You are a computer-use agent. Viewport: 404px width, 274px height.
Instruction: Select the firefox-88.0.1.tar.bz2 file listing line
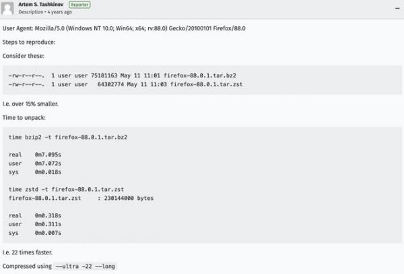[x=123, y=75]
